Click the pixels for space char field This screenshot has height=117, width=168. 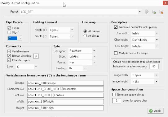click(x=117, y=101)
